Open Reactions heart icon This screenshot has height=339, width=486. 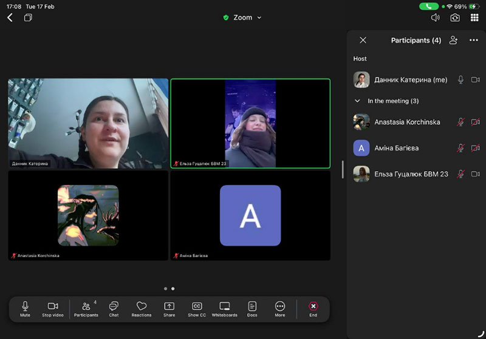click(142, 309)
